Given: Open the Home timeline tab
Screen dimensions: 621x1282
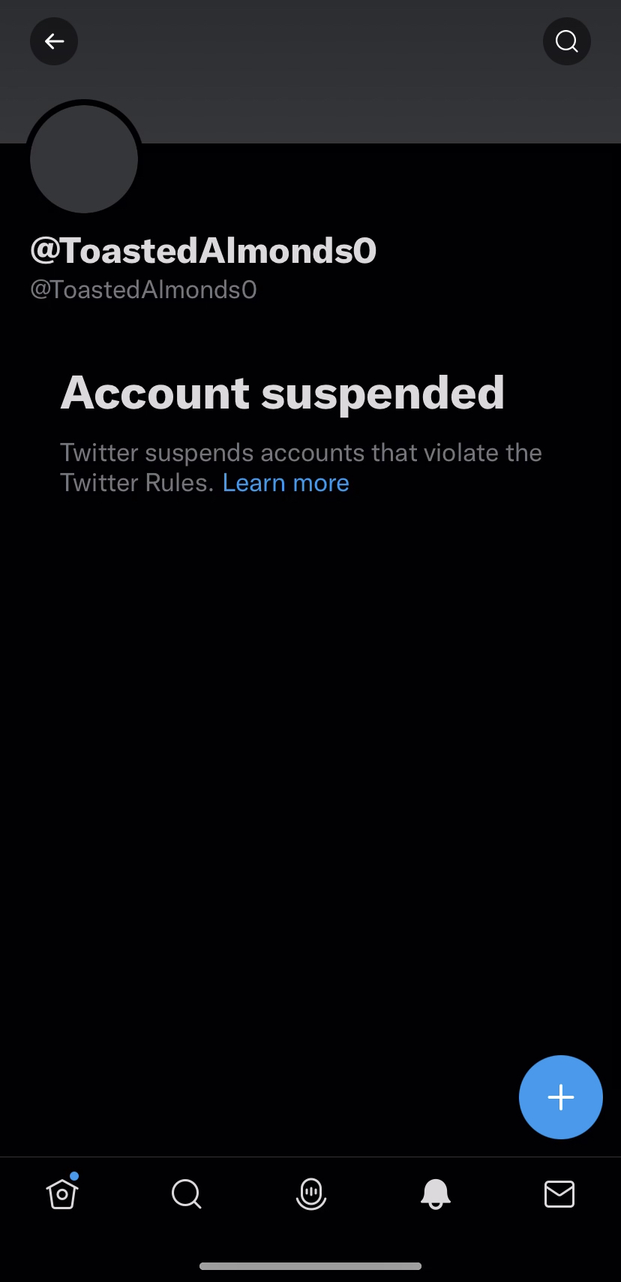Looking at the screenshot, I should coord(62,1193).
